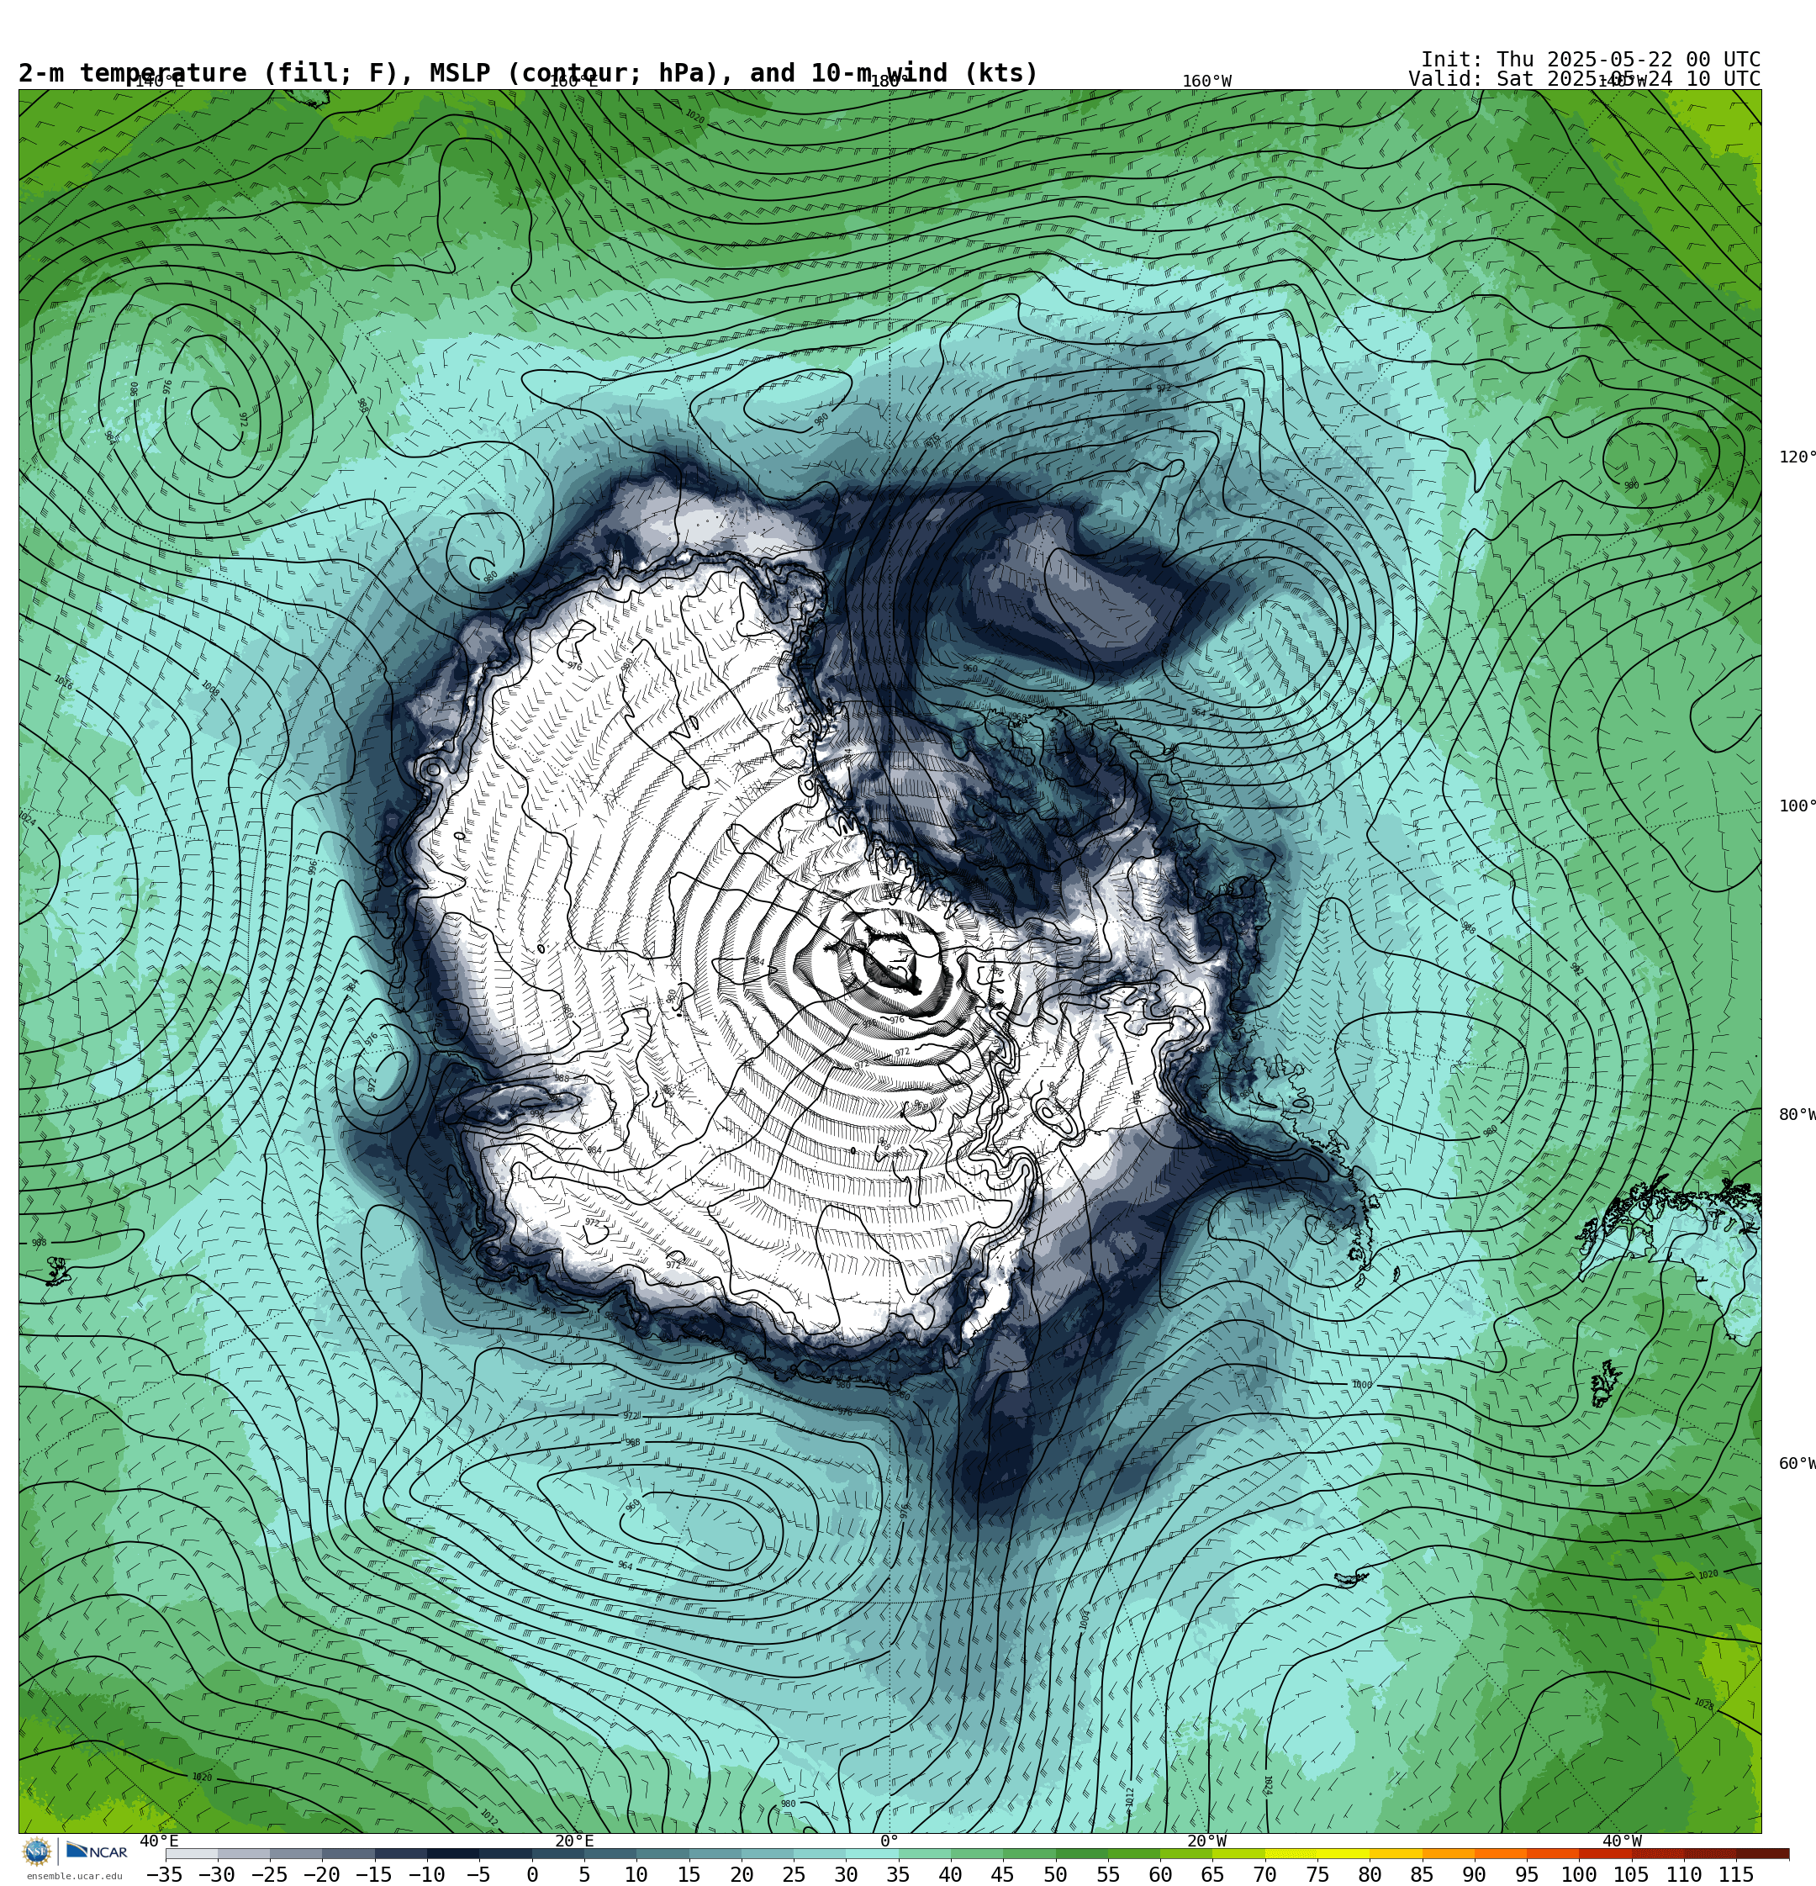Open the ensemble.ucar.edu link text
The width and height of the screenshot is (1816, 1886).
[74, 1877]
